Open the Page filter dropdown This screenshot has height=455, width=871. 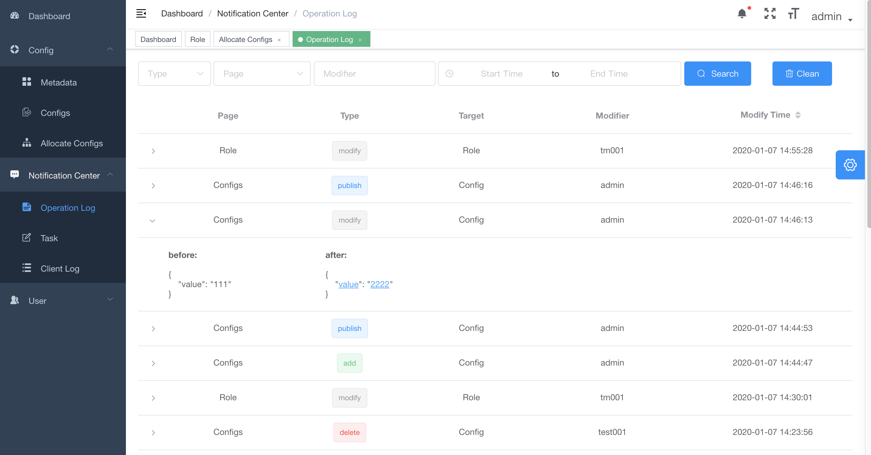pos(262,74)
